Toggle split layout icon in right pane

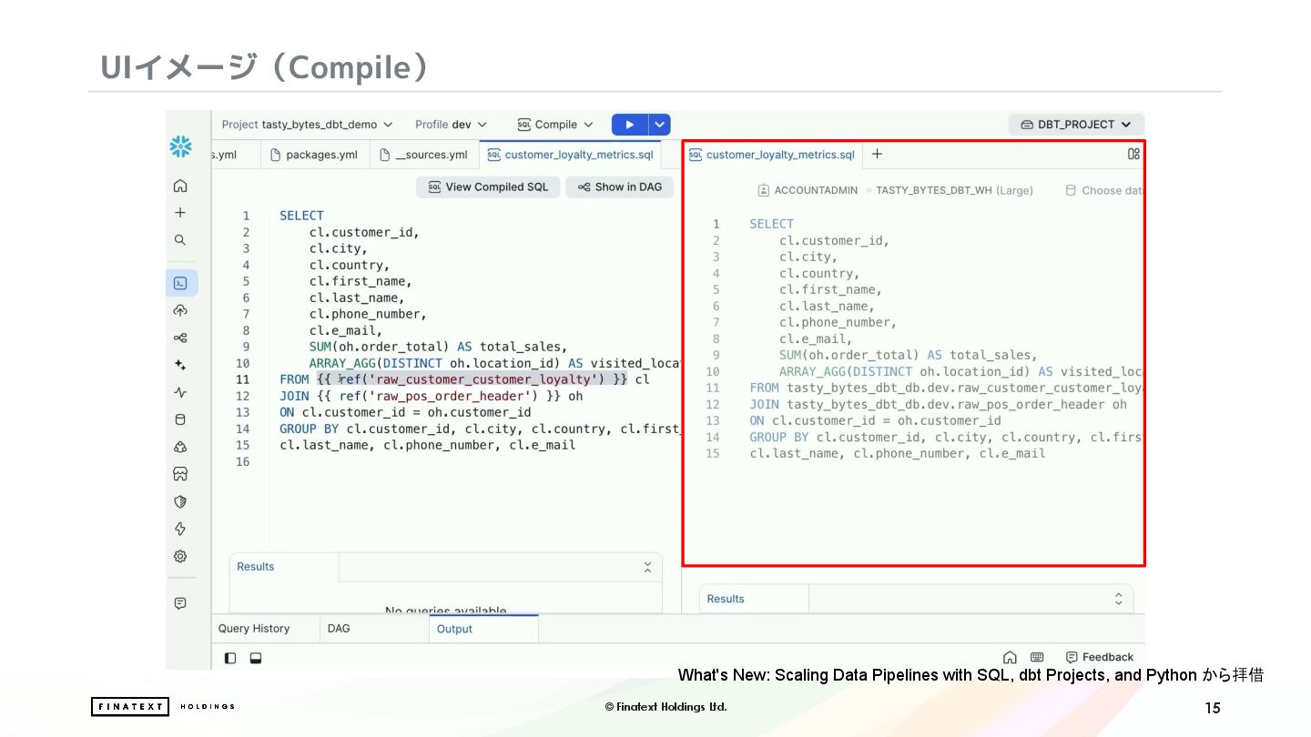pos(1133,154)
